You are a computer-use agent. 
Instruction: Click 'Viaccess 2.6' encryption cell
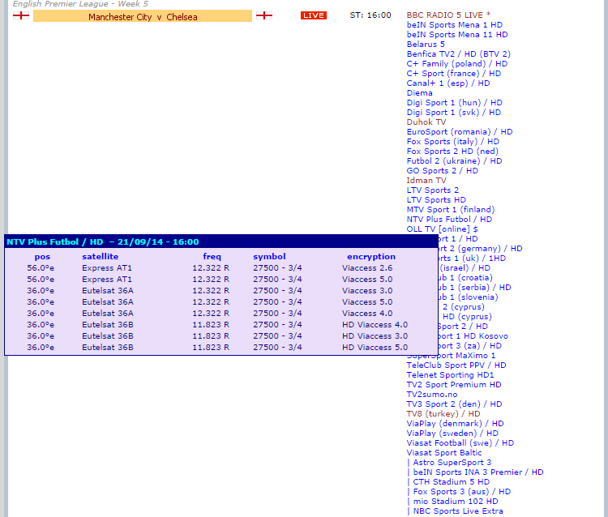[x=367, y=267]
